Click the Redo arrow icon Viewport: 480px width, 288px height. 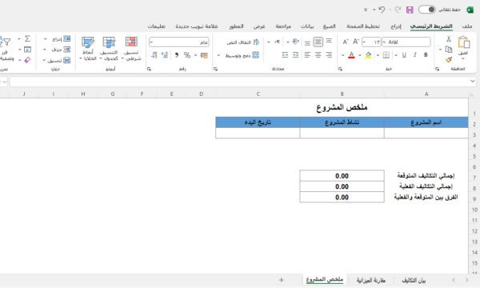[398, 10]
